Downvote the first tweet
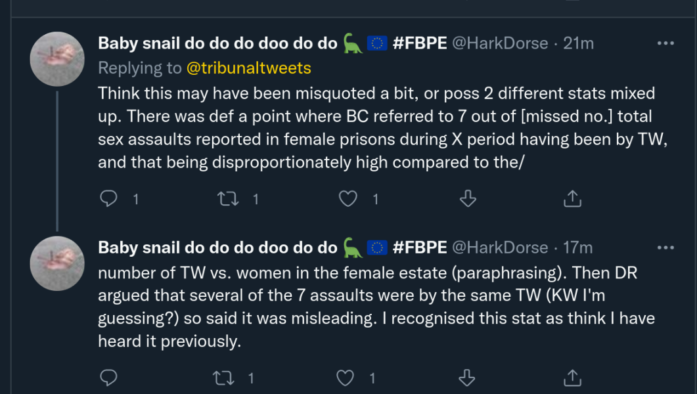The height and width of the screenshot is (394, 697). coord(467,198)
